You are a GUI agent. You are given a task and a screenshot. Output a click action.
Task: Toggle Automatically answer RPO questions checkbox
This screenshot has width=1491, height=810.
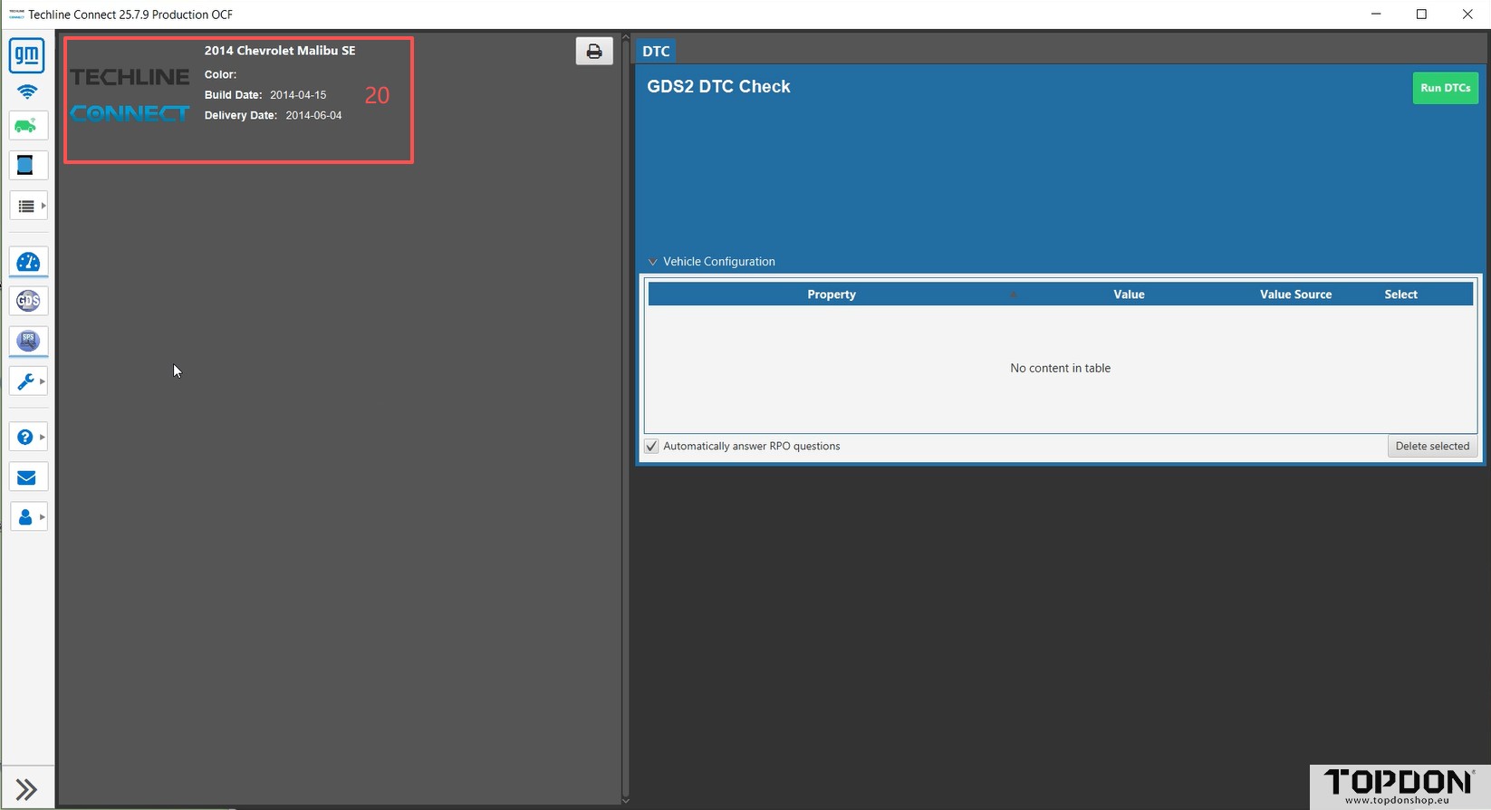pos(651,447)
